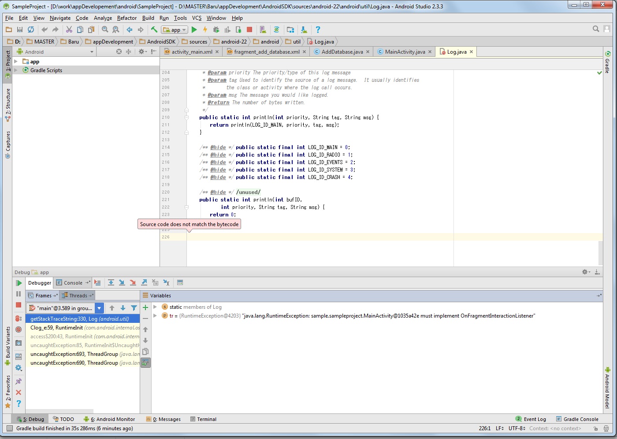Switch to the MainActivity.java tab
The image size is (617, 439).
point(405,52)
